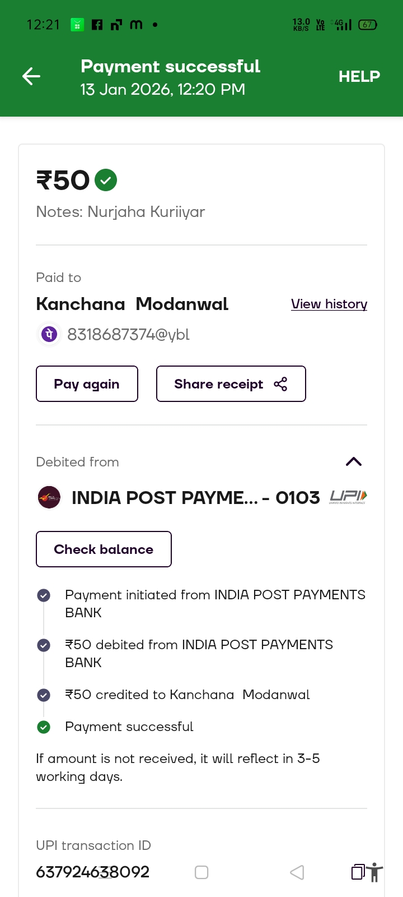Tap the UPI logo beside account
403x897 pixels.
tap(348, 497)
